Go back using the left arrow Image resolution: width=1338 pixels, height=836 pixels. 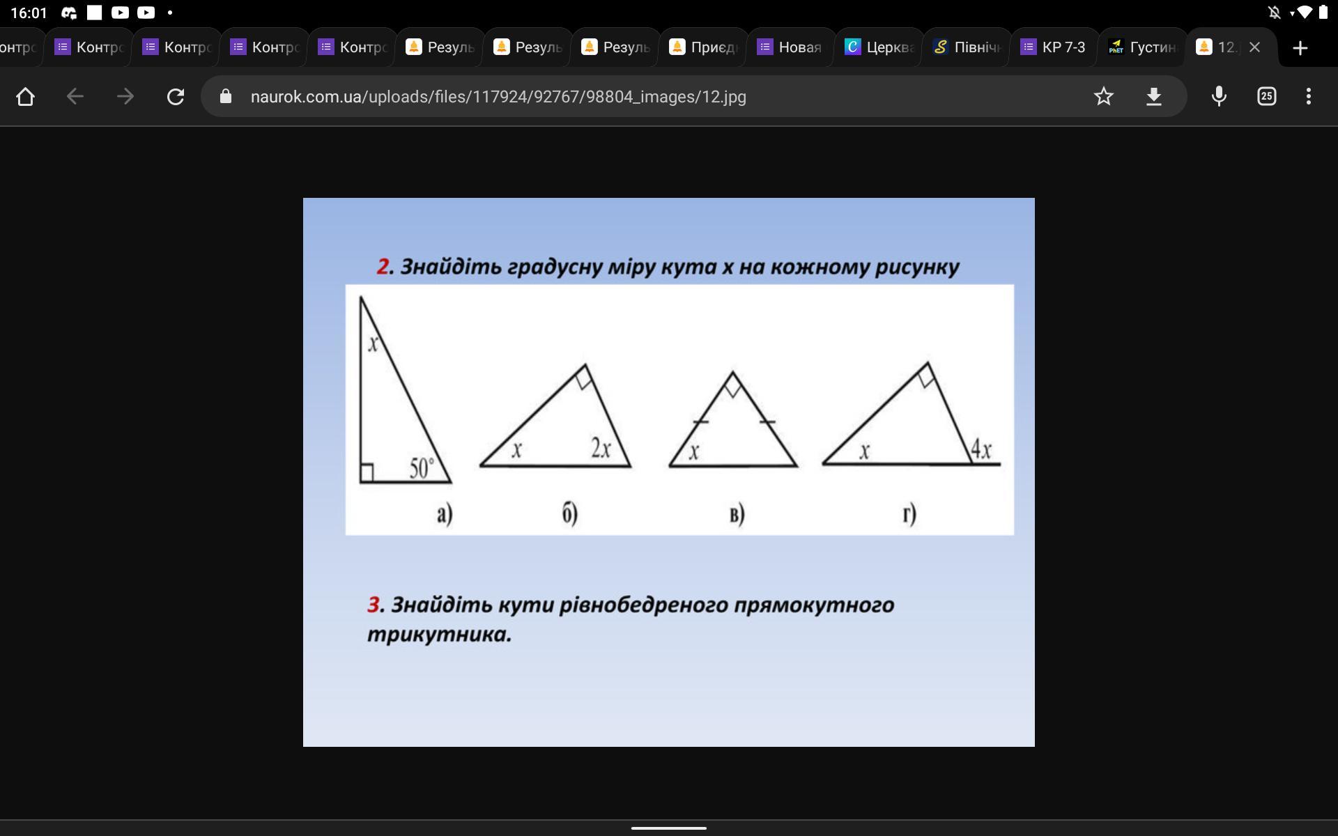[75, 96]
